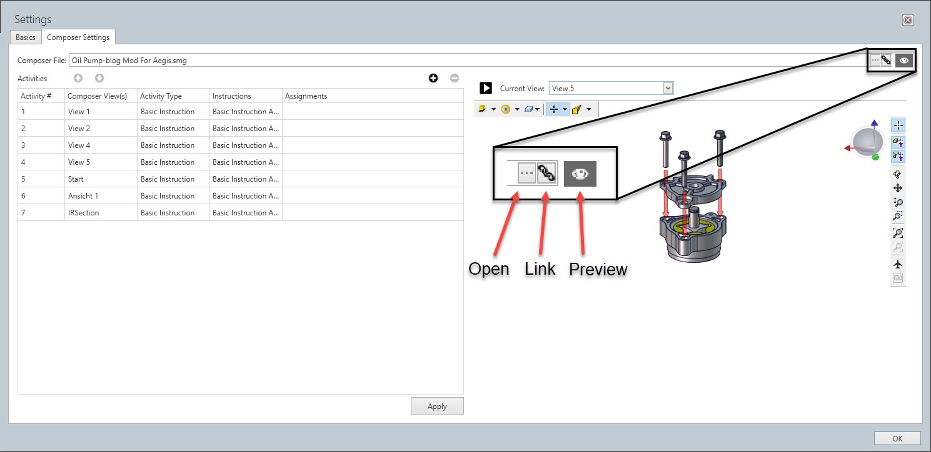Toggle the airplane fly-through mode
Image resolution: width=931 pixels, height=452 pixels.
[x=898, y=264]
